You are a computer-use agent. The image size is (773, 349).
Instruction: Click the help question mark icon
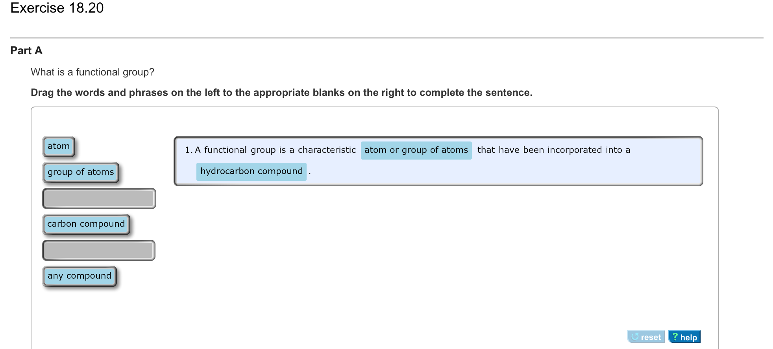point(675,337)
